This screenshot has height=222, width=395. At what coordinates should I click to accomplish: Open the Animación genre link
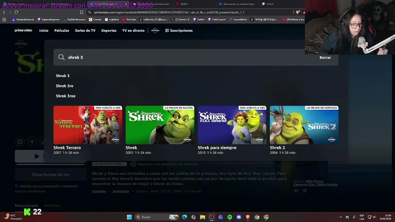121,191
